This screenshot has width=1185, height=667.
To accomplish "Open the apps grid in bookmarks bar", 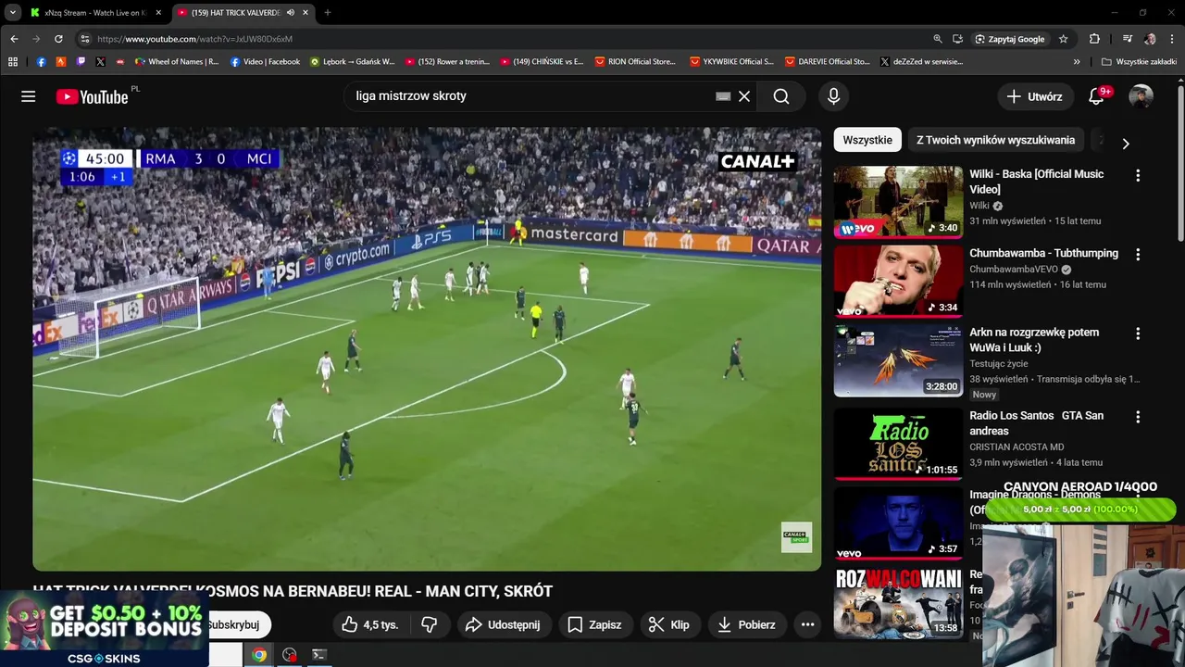I will pos(13,62).
